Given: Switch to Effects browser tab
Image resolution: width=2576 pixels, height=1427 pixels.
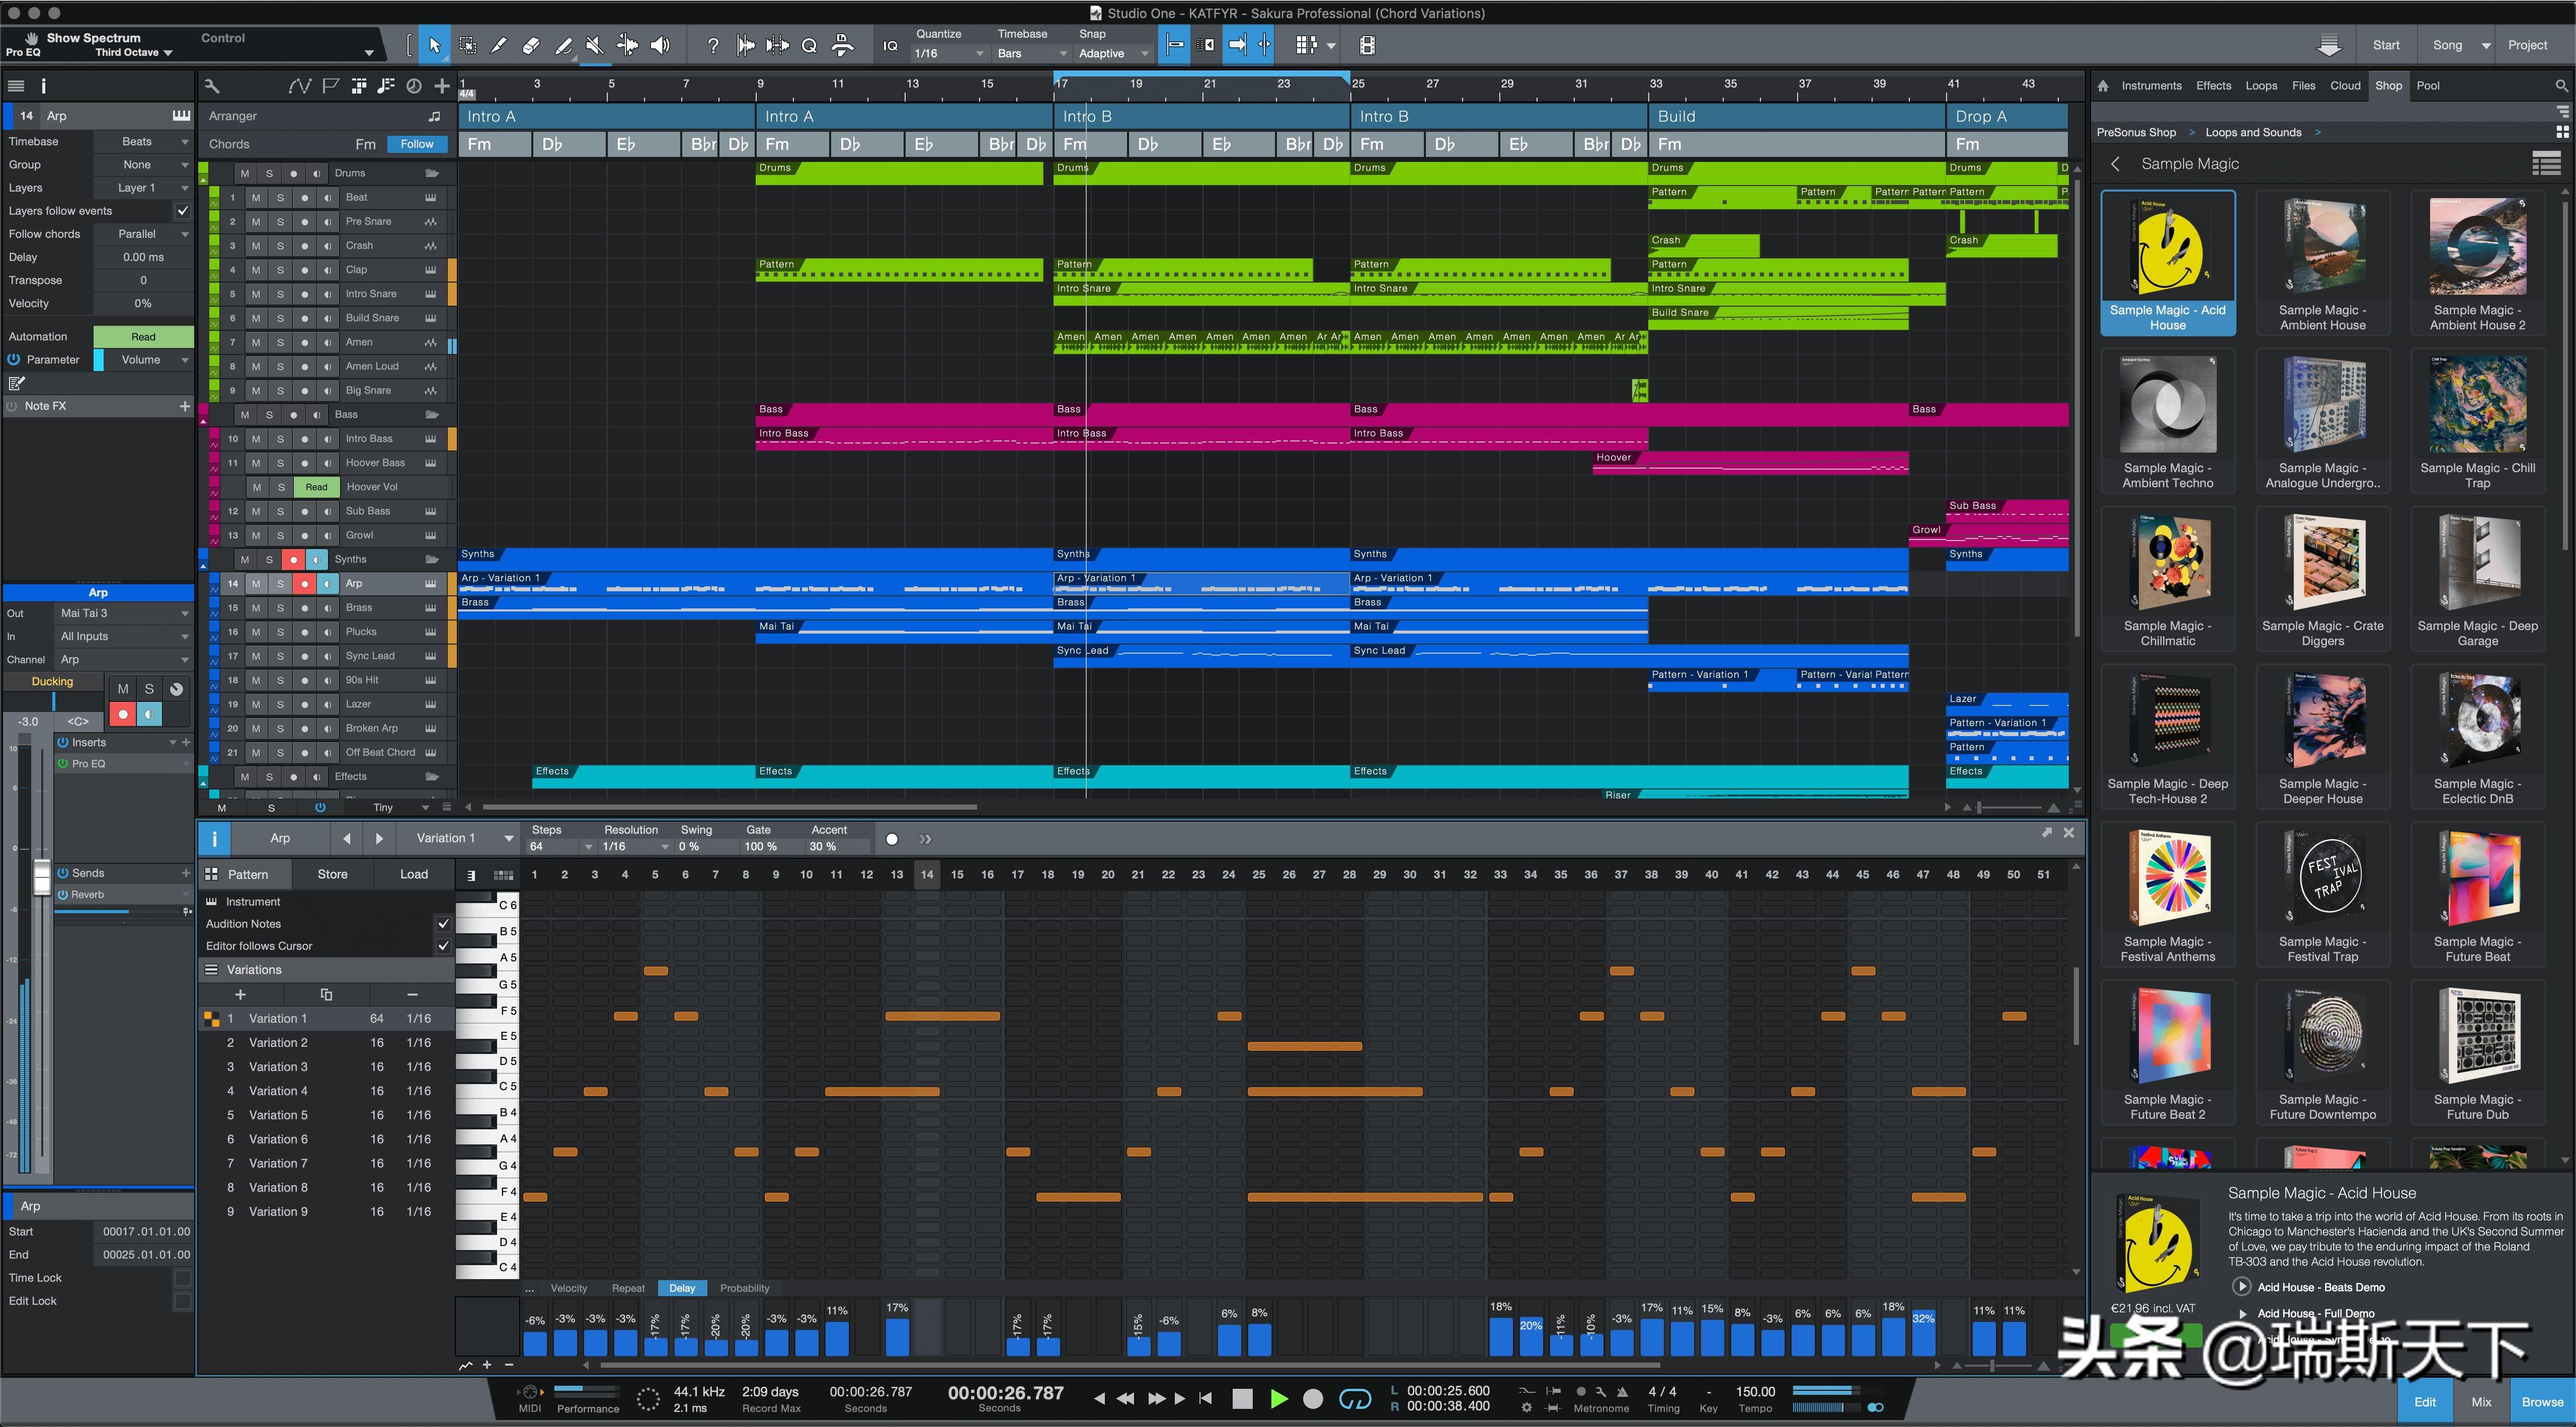Looking at the screenshot, I should pyautogui.click(x=2213, y=86).
